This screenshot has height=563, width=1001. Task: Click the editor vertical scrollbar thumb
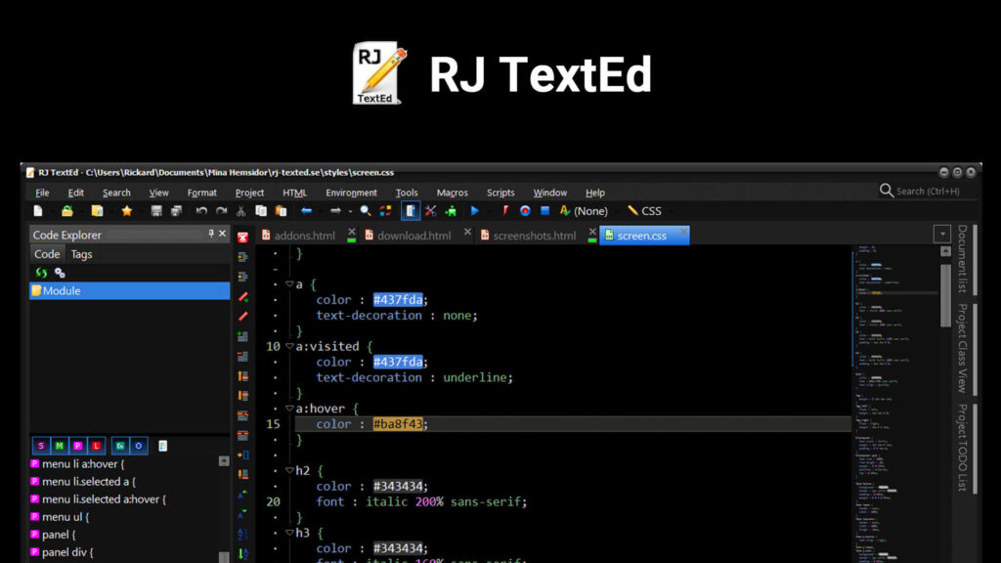tap(945, 295)
